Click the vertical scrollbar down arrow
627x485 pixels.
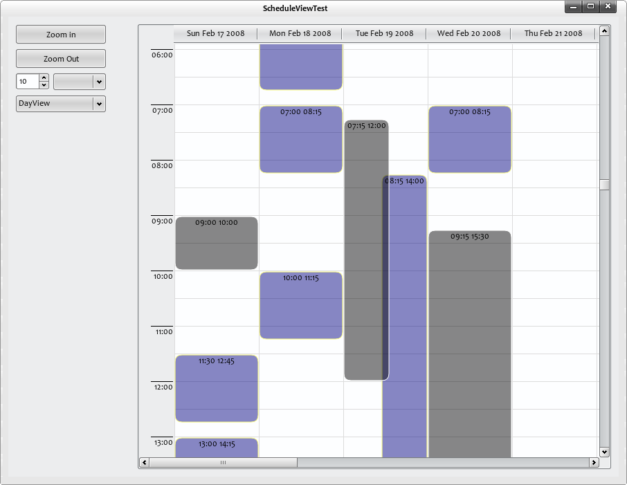(604, 452)
